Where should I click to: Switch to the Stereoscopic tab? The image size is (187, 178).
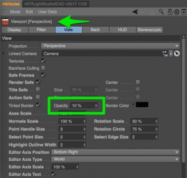coord(150,30)
